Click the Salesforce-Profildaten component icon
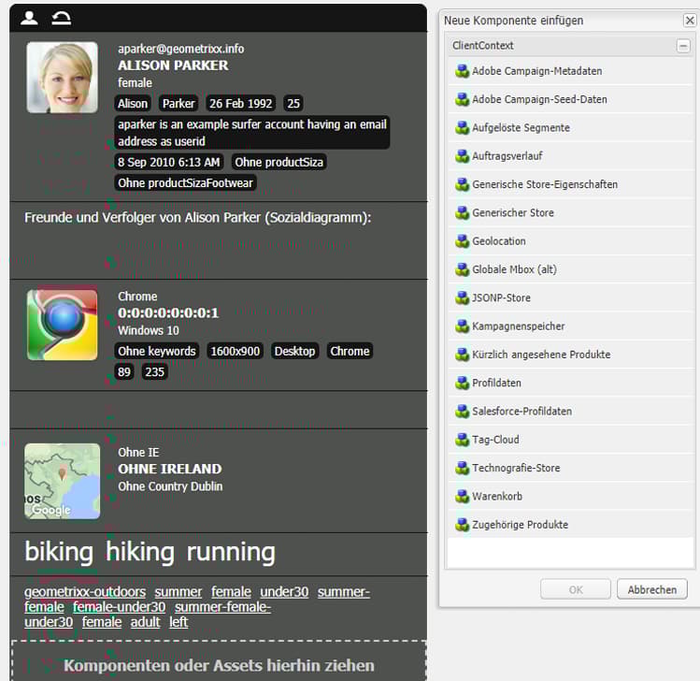Image resolution: width=700 pixels, height=681 pixels. (462, 412)
